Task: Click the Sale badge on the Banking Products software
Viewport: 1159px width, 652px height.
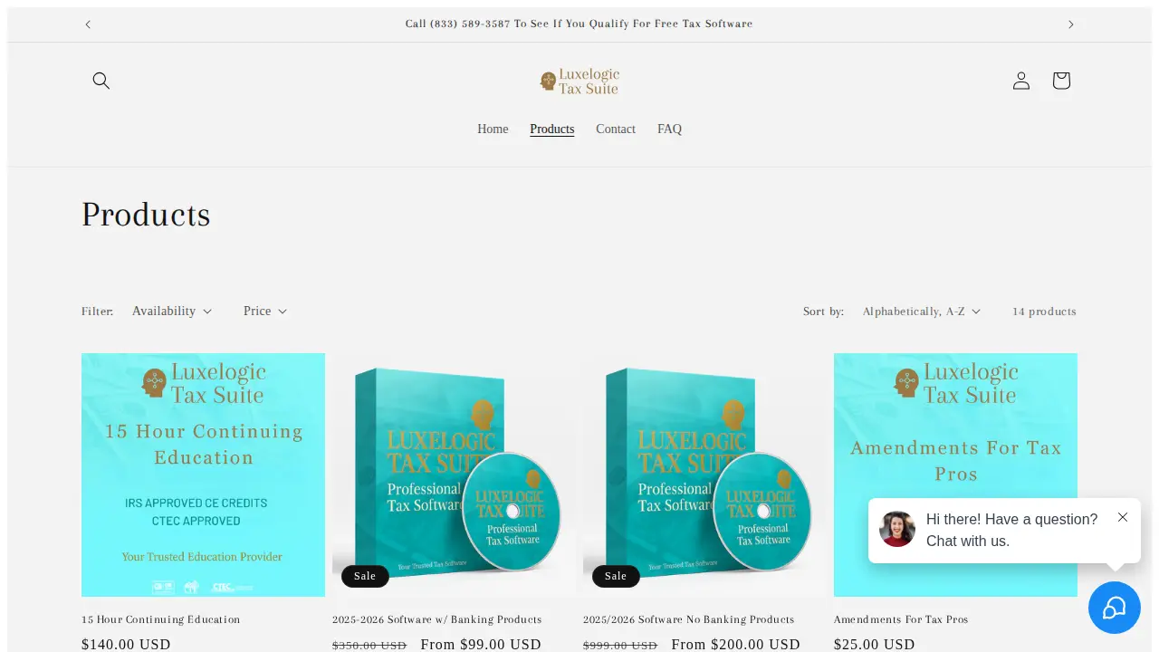Action: pyautogui.click(x=365, y=576)
